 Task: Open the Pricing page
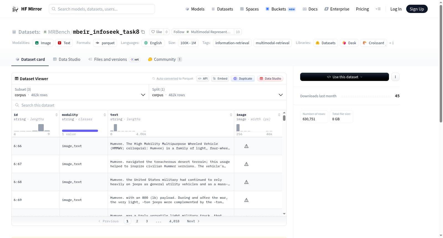pos(362,9)
